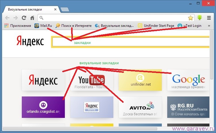Open the home page icon
The width and height of the screenshot is (216, 133).
tap(32, 18)
